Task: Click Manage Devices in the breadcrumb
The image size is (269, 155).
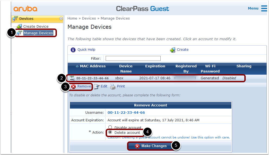Action: coord(115,18)
